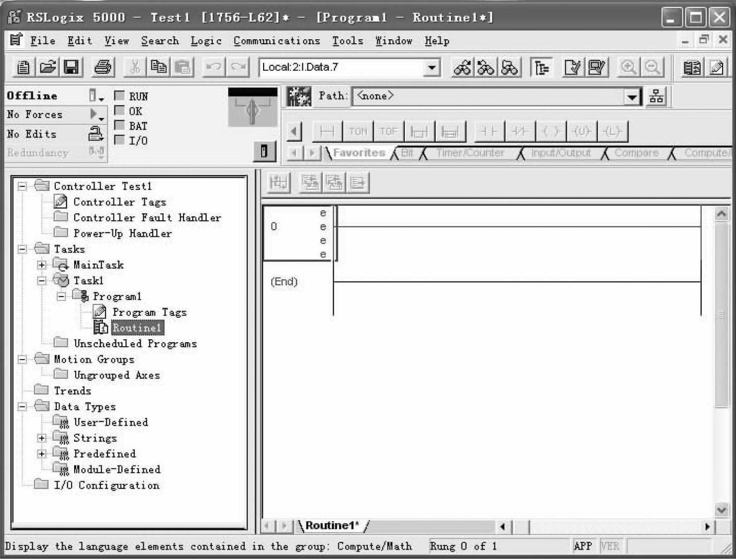
Task: Toggle the RUN status checkbox
Action: (x=119, y=95)
